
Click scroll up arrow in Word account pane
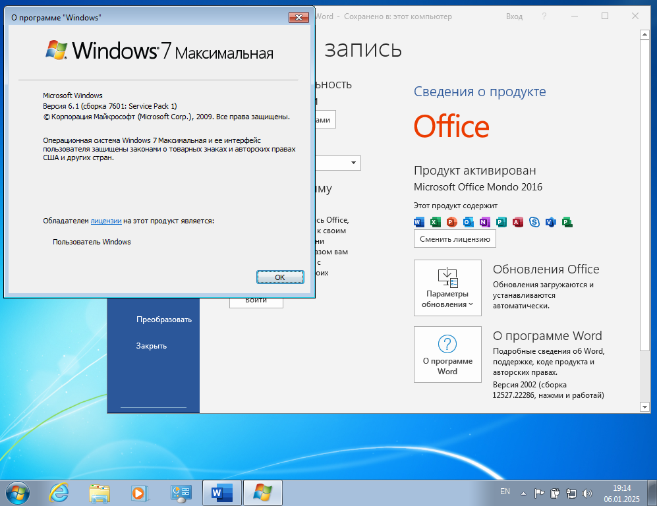pyautogui.click(x=644, y=35)
